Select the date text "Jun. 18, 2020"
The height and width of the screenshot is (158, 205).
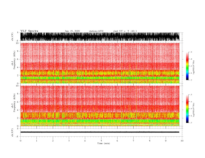pos(72,31)
